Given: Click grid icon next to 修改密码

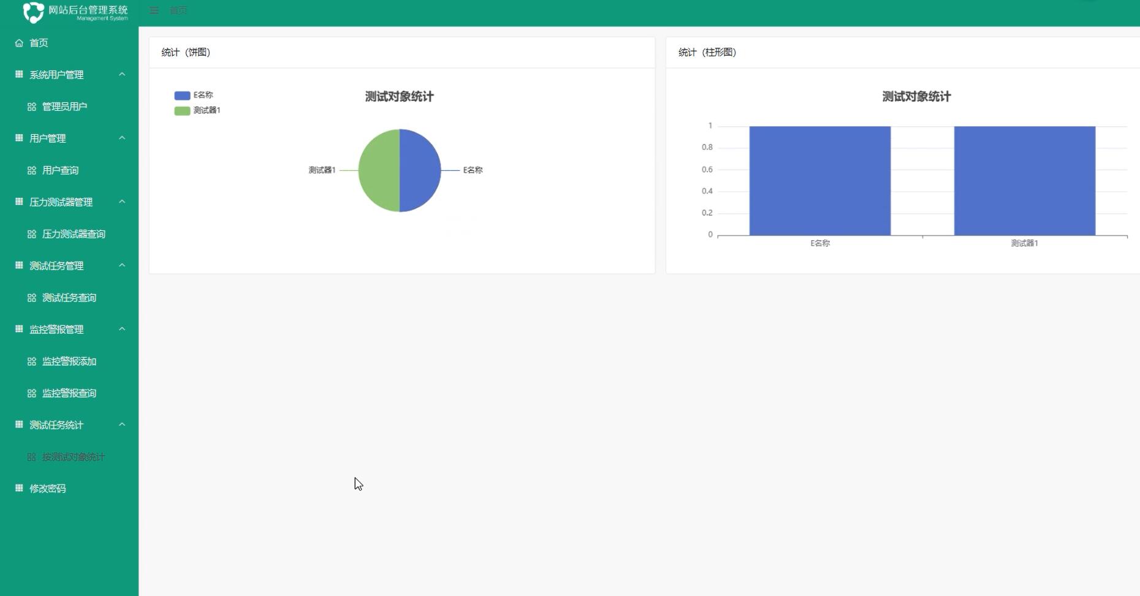Looking at the screenshot, I should click(19, 488).
